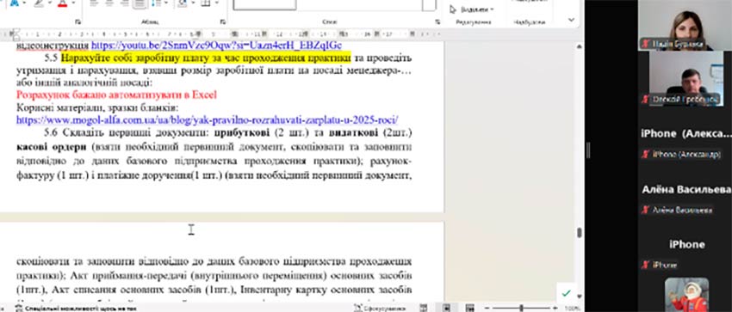Click muted mic icon on the top video tile
This screenshot has width=732, height=312.
click(646, 44)
